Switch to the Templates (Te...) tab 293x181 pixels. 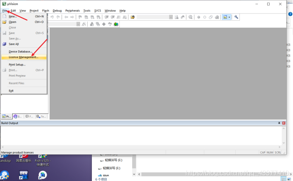tap(41, 116)
